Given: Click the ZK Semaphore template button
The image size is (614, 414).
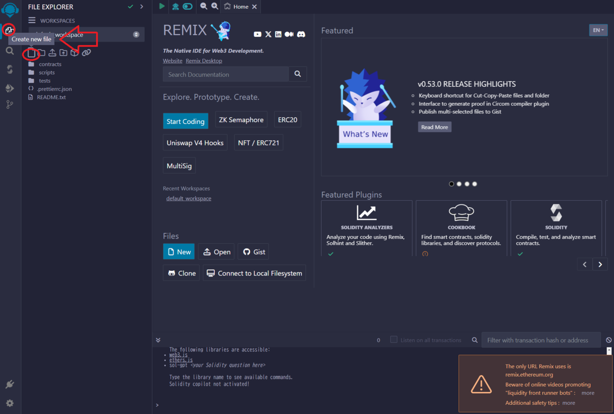Looking at the screenshot, I should tap(241, 120).
